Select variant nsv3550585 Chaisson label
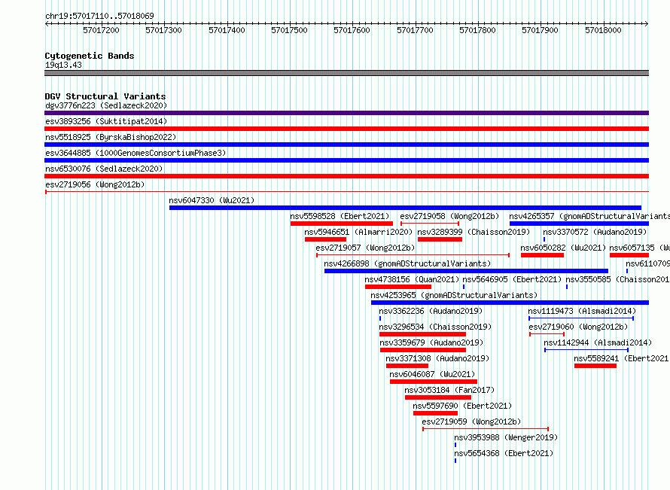Screen dimensions: 670x490 click(x=618, y=279)
